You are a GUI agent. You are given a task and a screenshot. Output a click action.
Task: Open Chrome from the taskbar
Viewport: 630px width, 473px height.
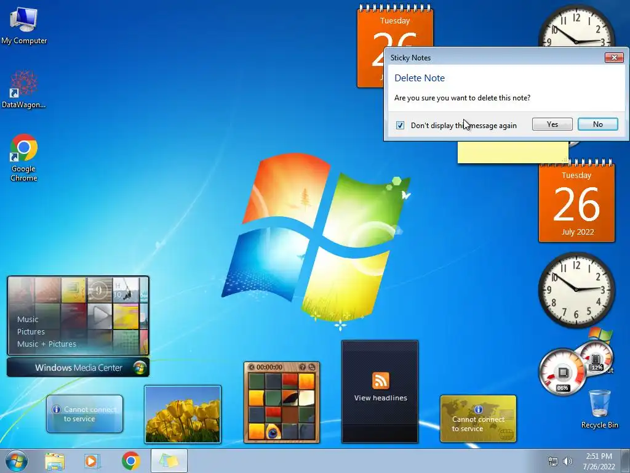pos(130,461)
